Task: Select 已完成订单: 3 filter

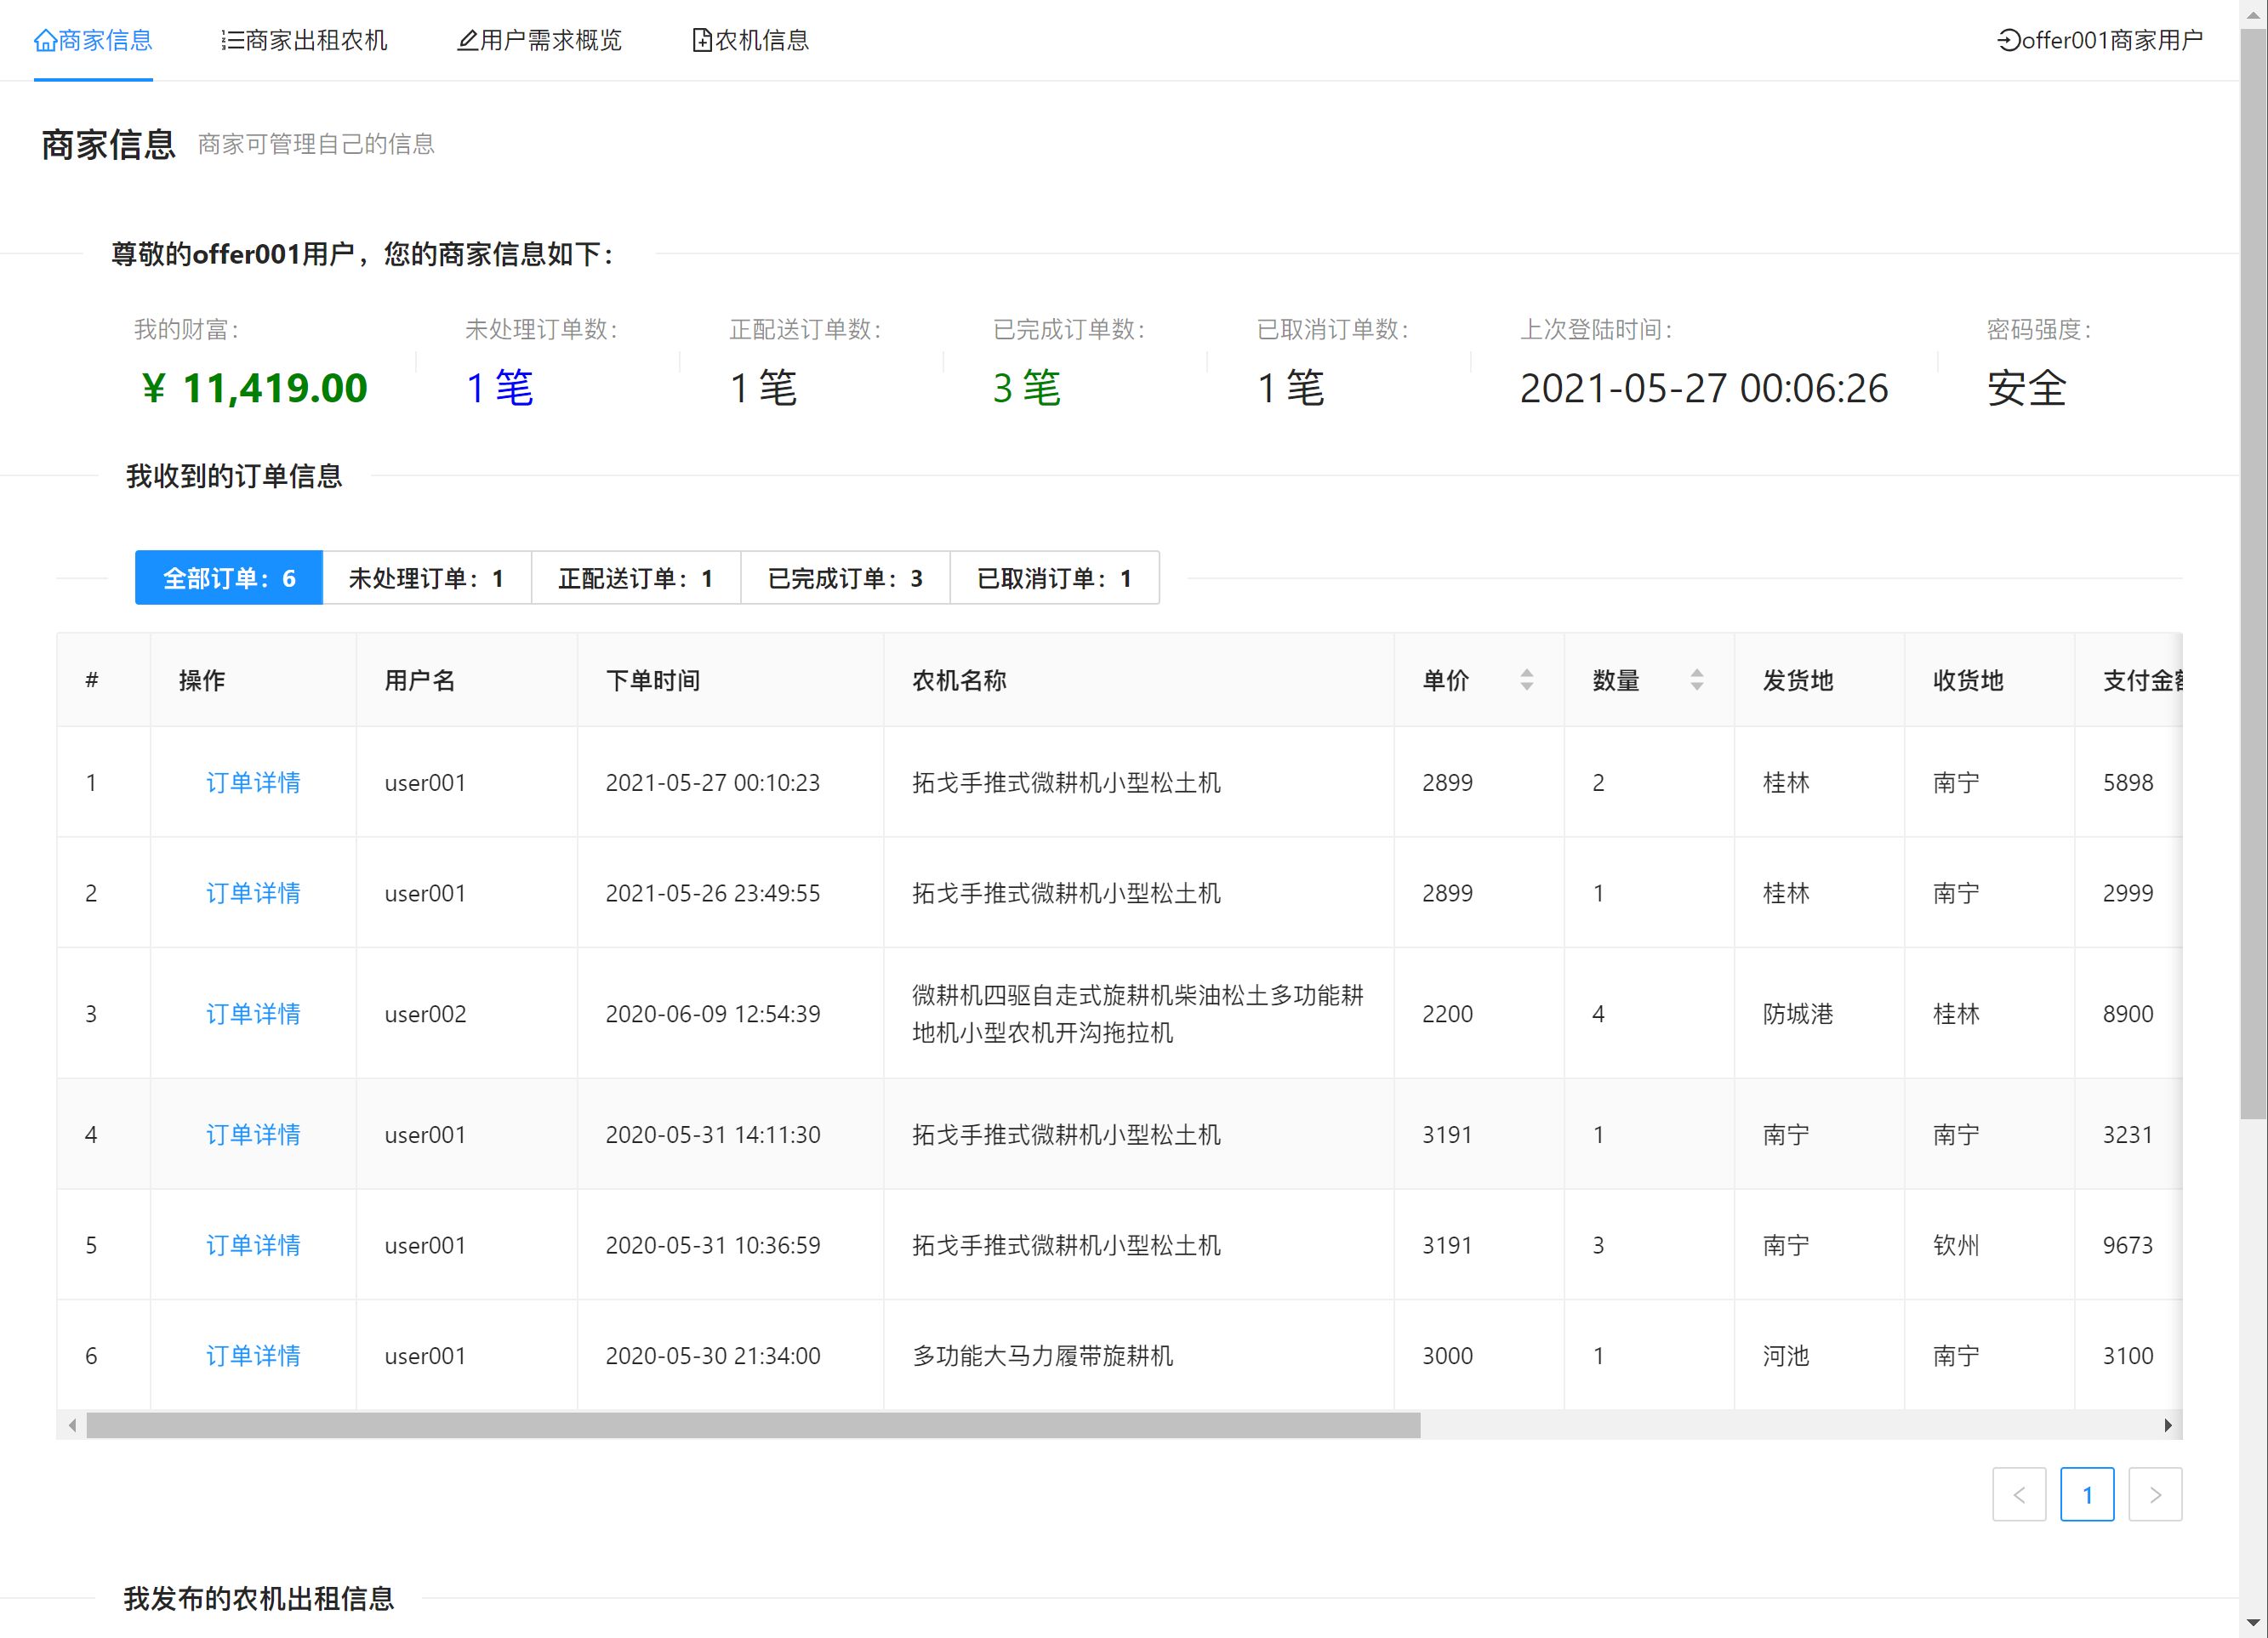Action: [x=844, y=578]
